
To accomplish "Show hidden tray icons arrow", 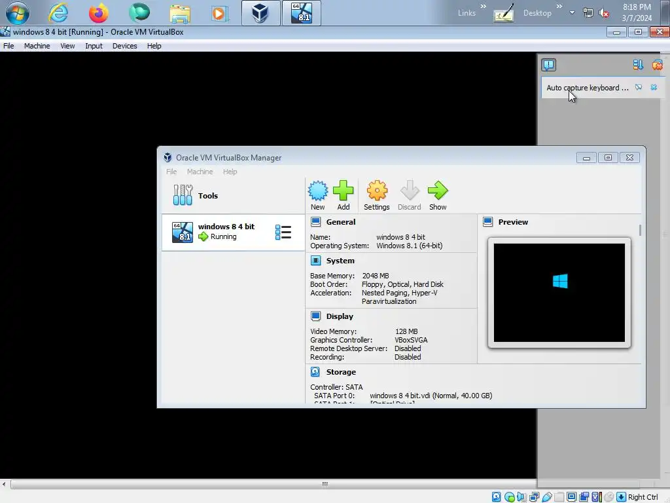I will (572, 13).
